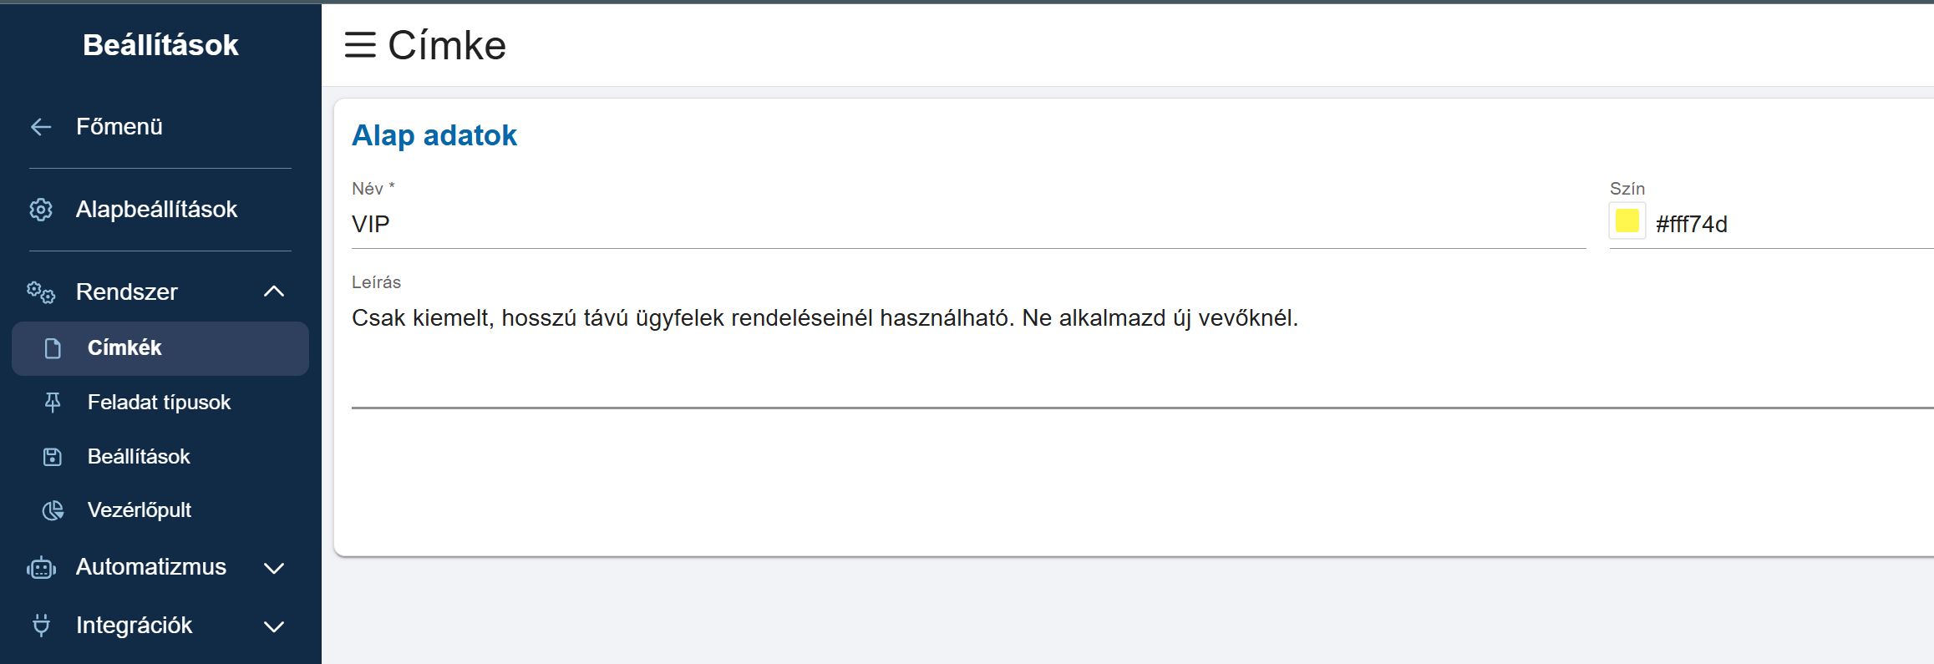Viewport: 1934px width, 664px height.
Task: Click the Integrációk plug icon
Action: tap(41, 626)
